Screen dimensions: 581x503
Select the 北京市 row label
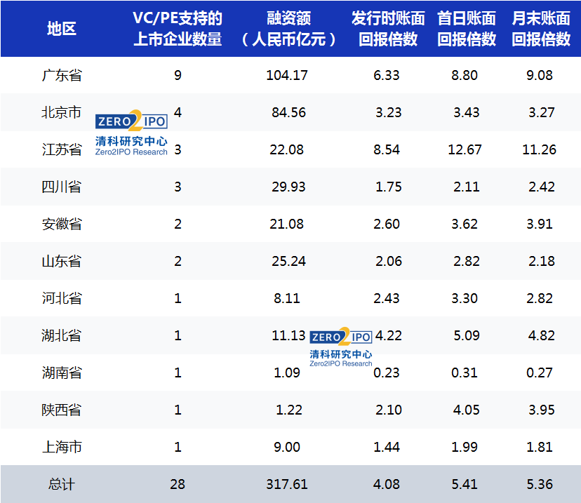point(62,112)
